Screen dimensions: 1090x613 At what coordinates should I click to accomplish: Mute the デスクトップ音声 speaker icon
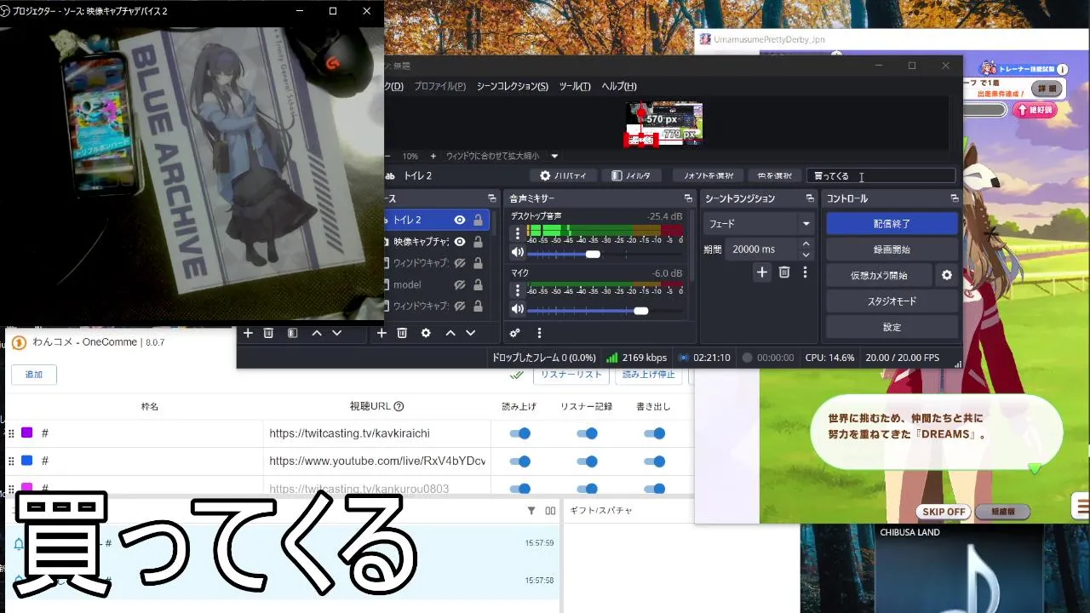point(517,253)
